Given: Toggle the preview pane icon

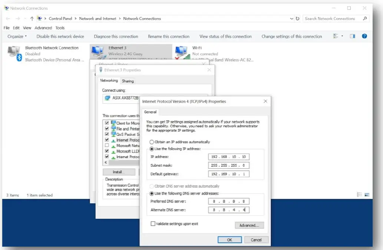Looking at the screenshot, I should pos(353,36).
